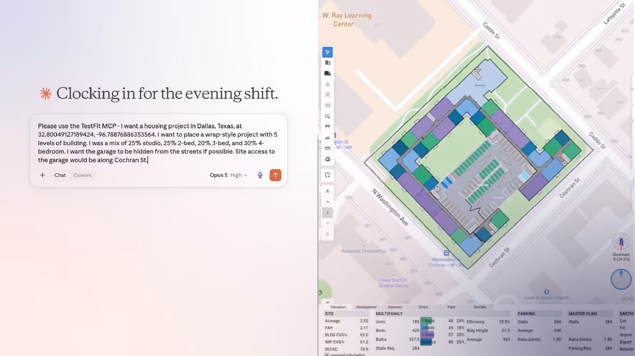The image size is (635, 356).
Task: Click inside the prompt text field
Action: click(x=158, y=143)
